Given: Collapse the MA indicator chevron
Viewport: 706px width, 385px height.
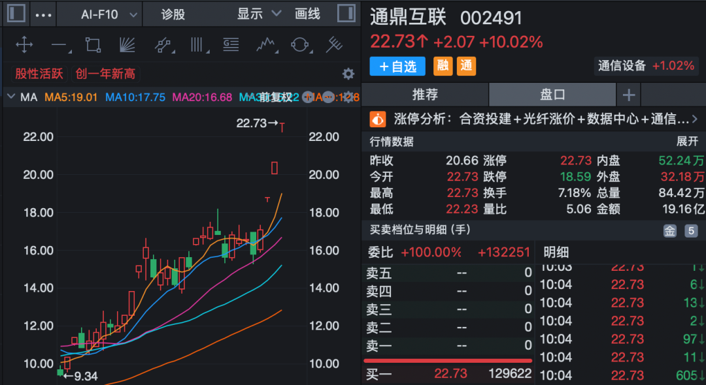Looking at the screenshot, I should tap(11, 97).
